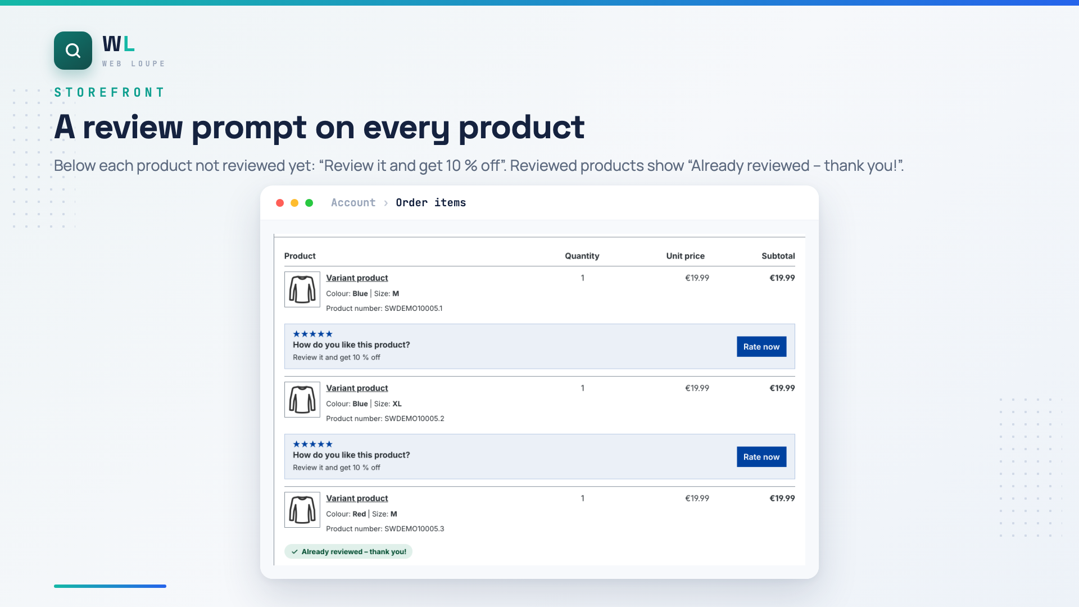Screen dimensions: 1079x607
Task: Click the WEB LOUPE brand text
Action: (x=134, y=64)
